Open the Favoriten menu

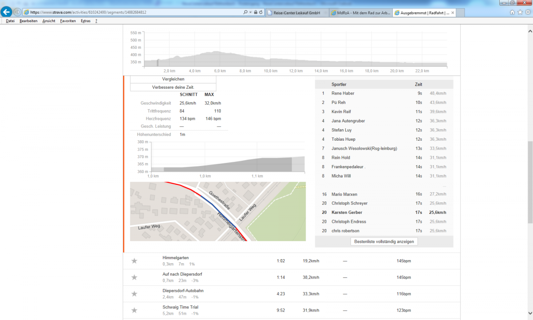point(68,21)
